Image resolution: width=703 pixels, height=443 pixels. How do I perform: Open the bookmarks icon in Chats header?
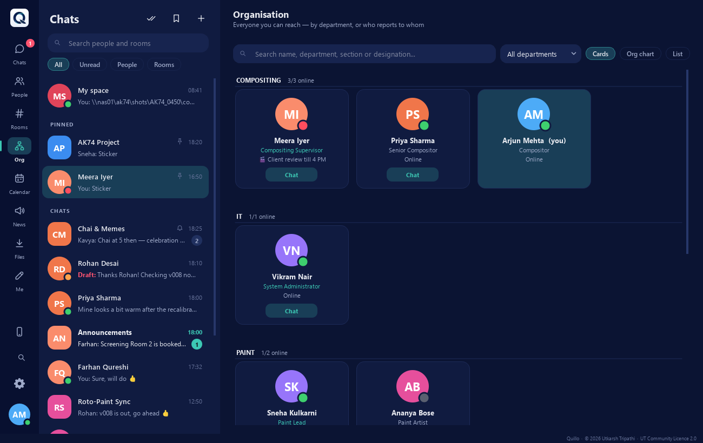tap(176, 18)
